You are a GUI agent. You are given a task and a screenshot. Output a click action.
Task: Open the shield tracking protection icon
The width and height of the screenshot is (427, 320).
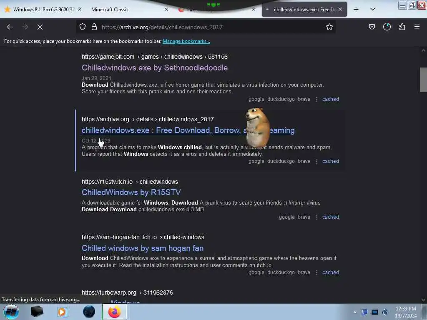pyautogui.click(x=83, y=27)
